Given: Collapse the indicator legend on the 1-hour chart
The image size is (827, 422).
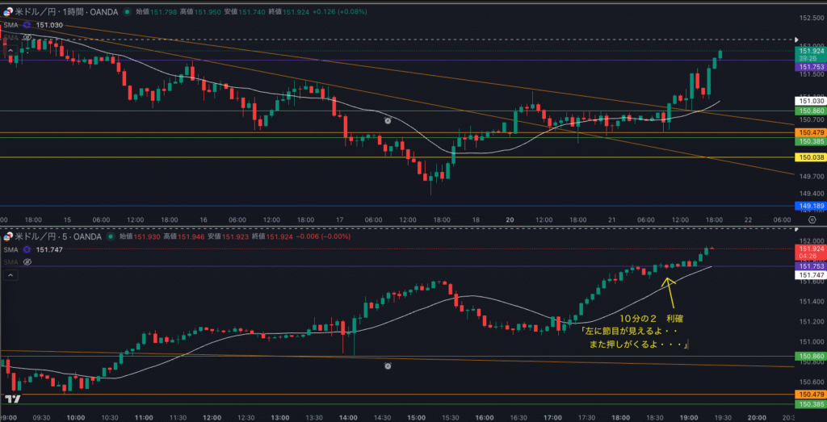Looking at the screenshot, I should [11, 50].
